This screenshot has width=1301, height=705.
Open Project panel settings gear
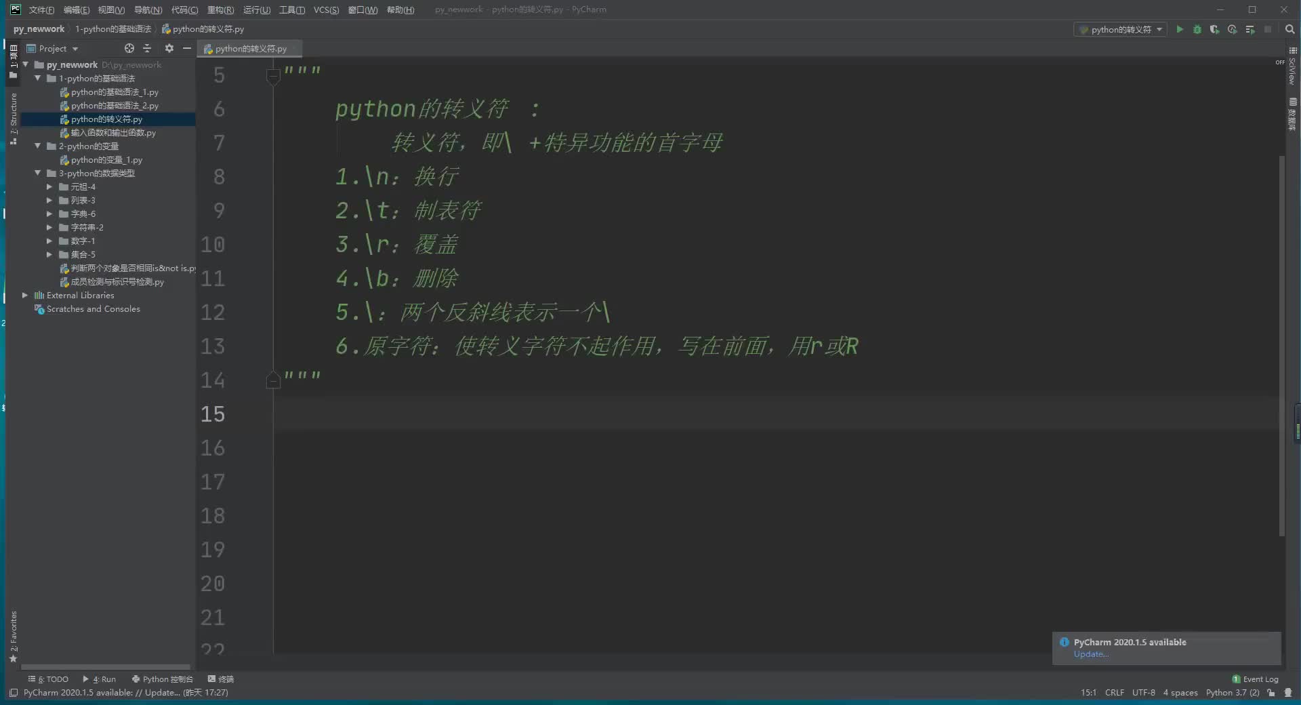click(x=169, y=48)
